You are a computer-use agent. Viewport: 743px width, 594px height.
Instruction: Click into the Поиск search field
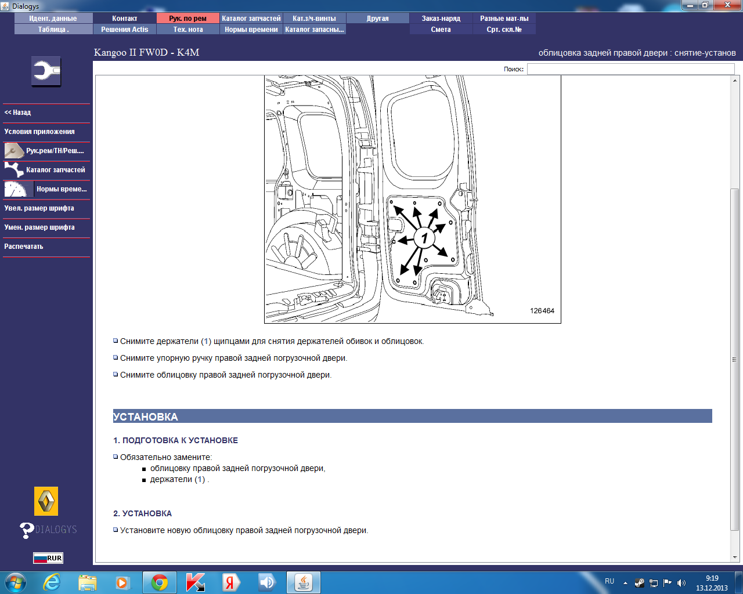[631, 69]
